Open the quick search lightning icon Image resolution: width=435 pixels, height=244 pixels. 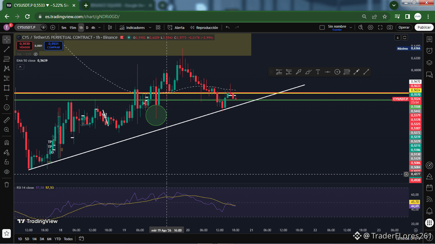(x=360, y=28)
